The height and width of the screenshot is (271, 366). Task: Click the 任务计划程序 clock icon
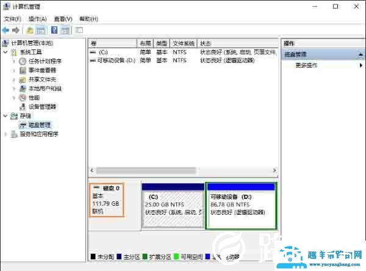pyautogui.click(x=23, y=61)
